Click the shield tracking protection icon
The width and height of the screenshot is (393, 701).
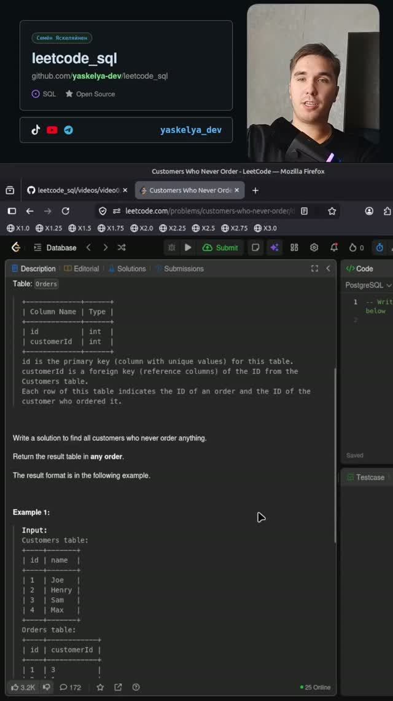[x=103, y=211]
